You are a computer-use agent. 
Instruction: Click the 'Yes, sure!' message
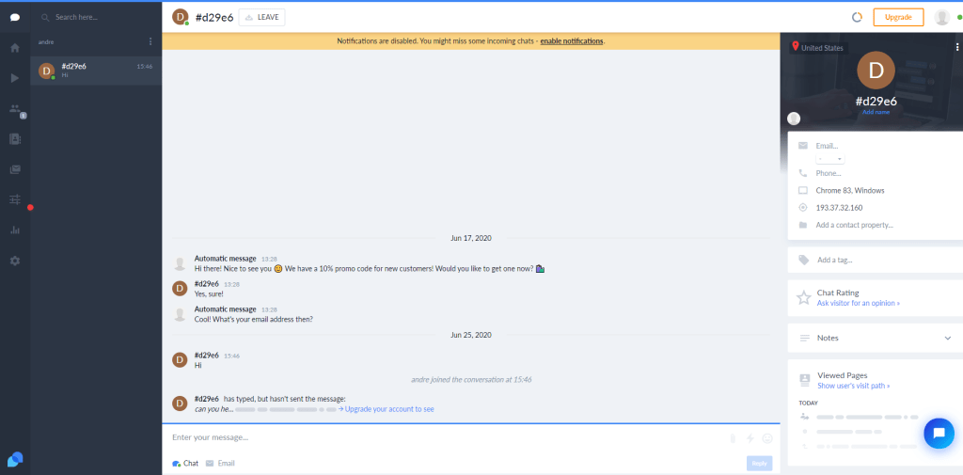tap(209, 293)
